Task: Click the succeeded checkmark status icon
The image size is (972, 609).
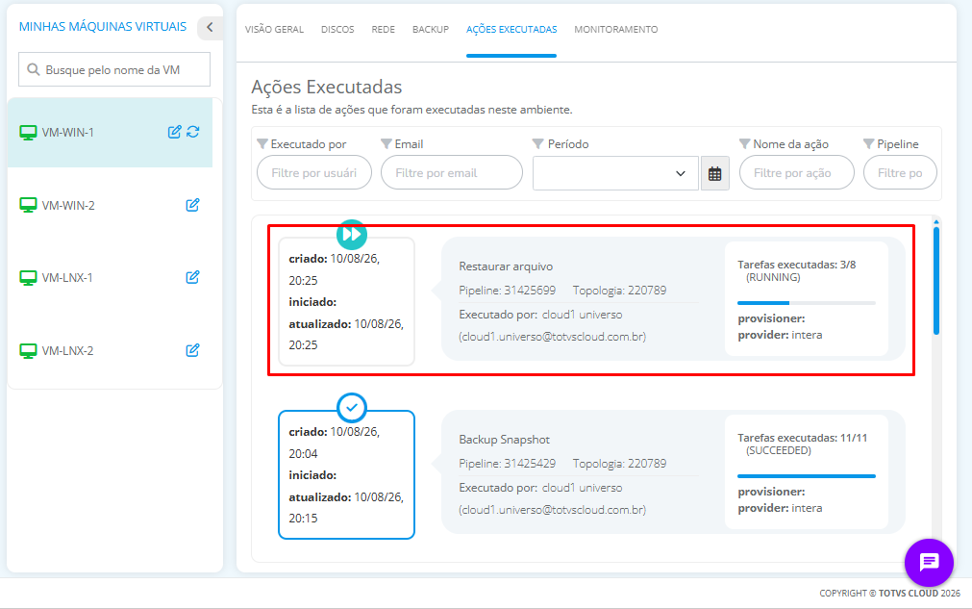Action: click(352, 408)
